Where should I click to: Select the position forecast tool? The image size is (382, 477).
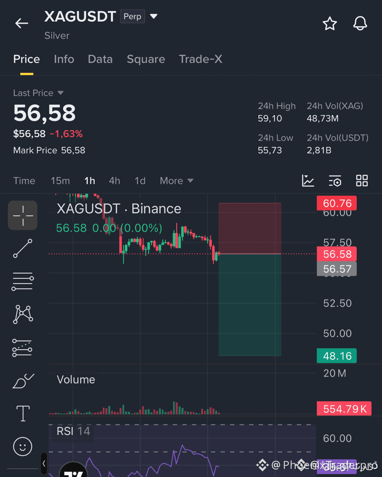coord(22,348)
